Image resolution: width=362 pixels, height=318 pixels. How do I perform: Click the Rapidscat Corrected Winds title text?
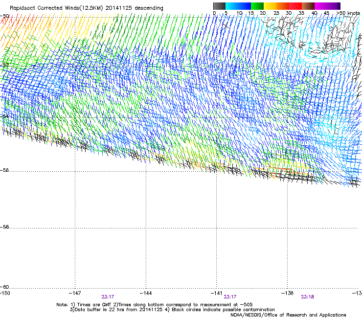point(87,8)
